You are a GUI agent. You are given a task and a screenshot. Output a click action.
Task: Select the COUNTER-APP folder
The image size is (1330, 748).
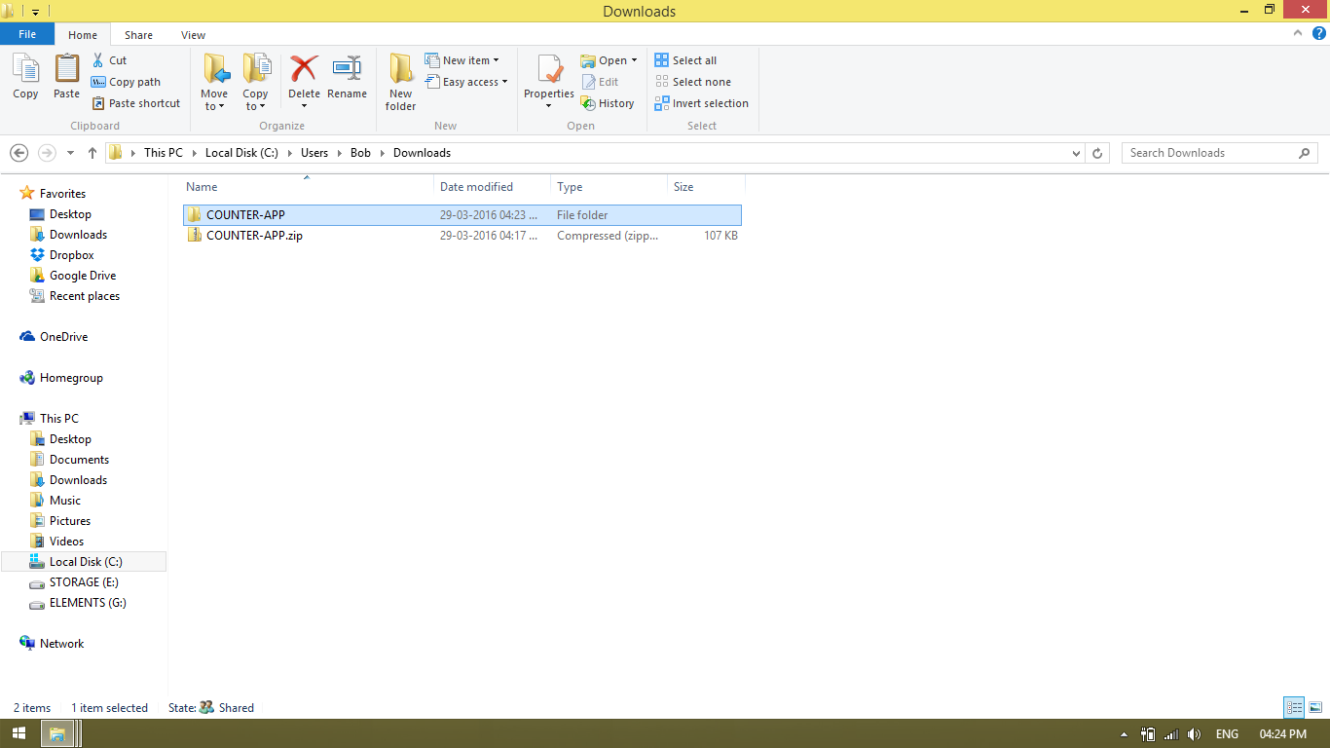[x=462, y=215]
